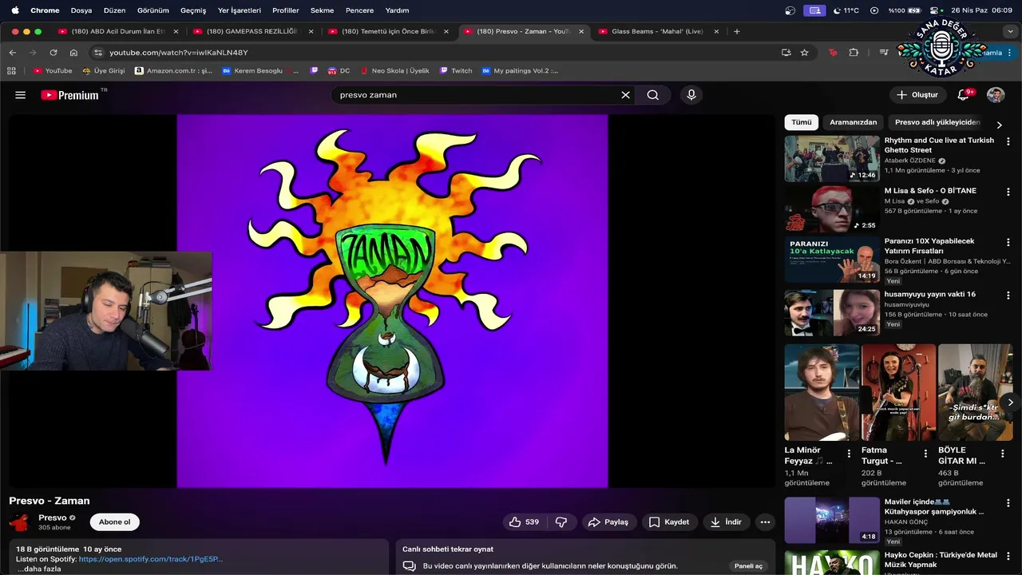The width and height of the screenshot is (1022, 575).
Task: Select Presvo adlı yükleyiciden chip
Action: pyautogui.click(x=937, y=122)
